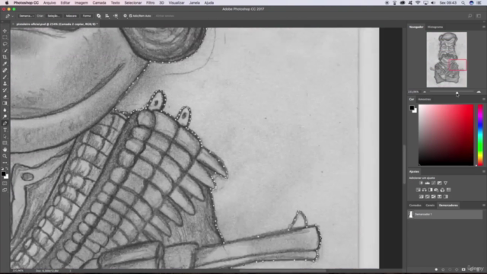Add a Brightness/Contrast adjustment
The image size is (487, 274).
pyautogui.click(x=421, y=183)
